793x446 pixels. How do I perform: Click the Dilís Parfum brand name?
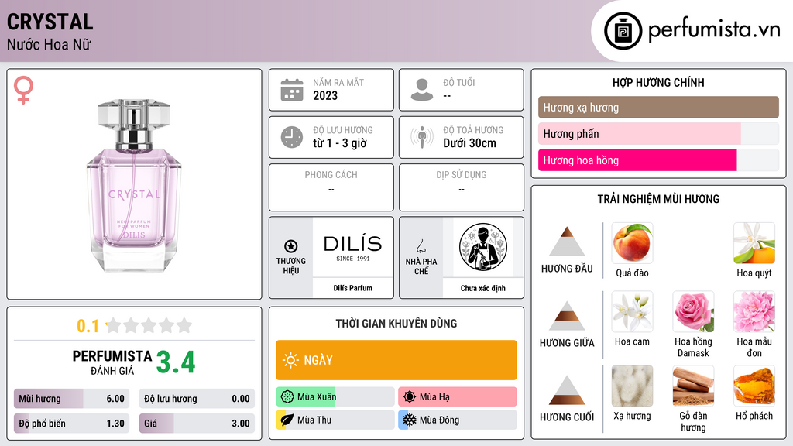point(352,288)
